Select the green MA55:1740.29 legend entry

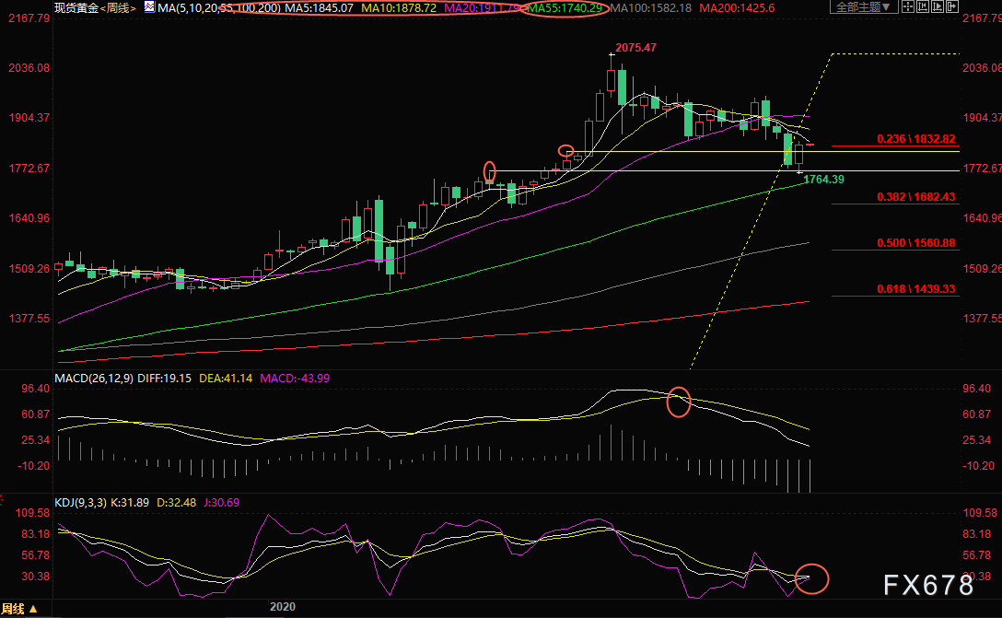(565, 8)
